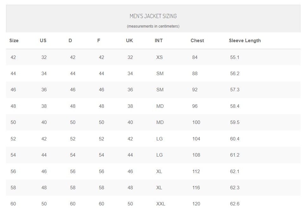Click the sleeve length value 59.5
Image resolution: width=304 pixels, height=214 pixels.
coord(235,122)
